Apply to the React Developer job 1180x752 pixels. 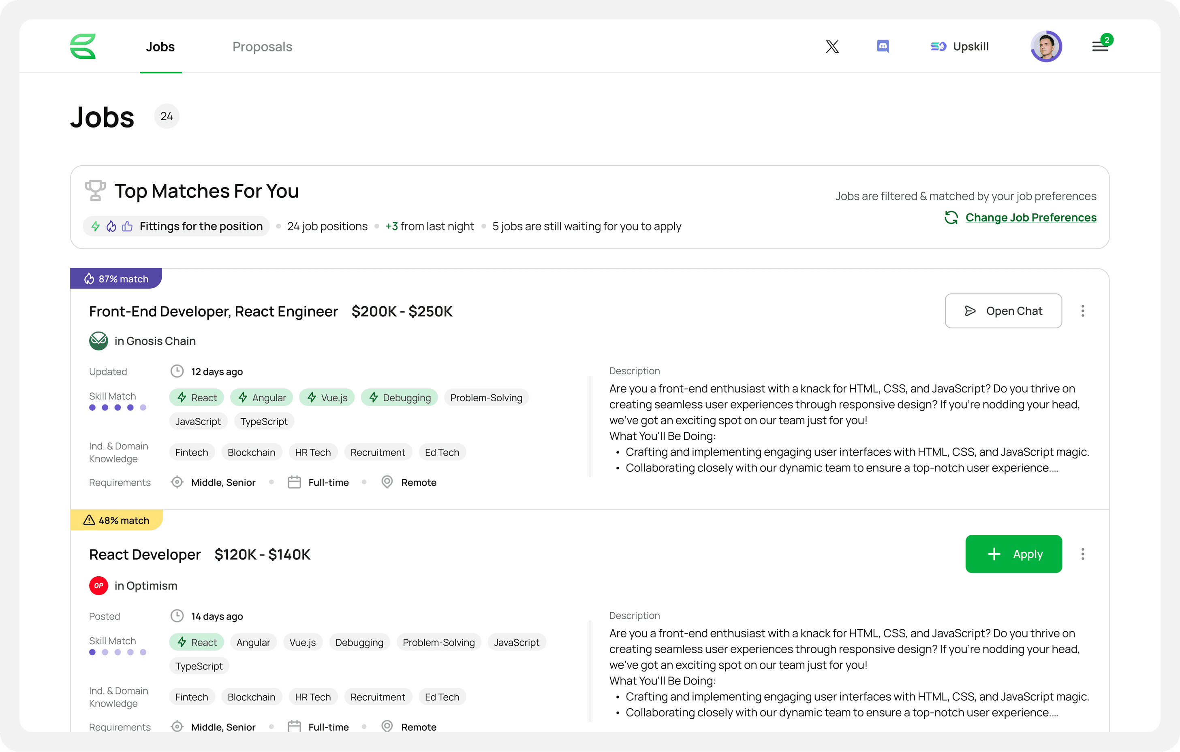tap(1013, 554)
